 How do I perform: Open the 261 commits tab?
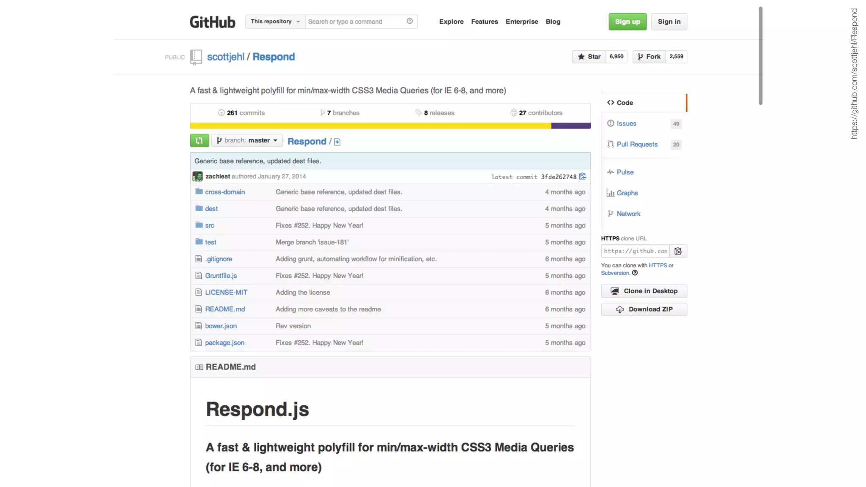(241, 113)
